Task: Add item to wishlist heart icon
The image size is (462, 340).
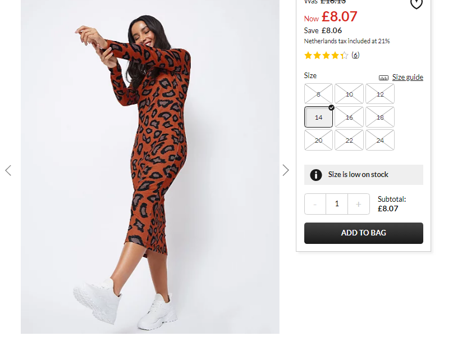Action: [x=417, y=4]
